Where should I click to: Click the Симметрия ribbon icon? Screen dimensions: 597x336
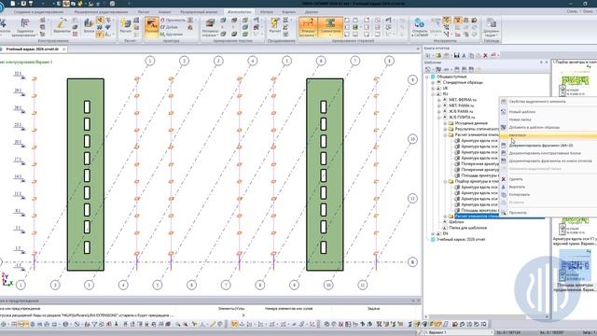tap(330, 27)
